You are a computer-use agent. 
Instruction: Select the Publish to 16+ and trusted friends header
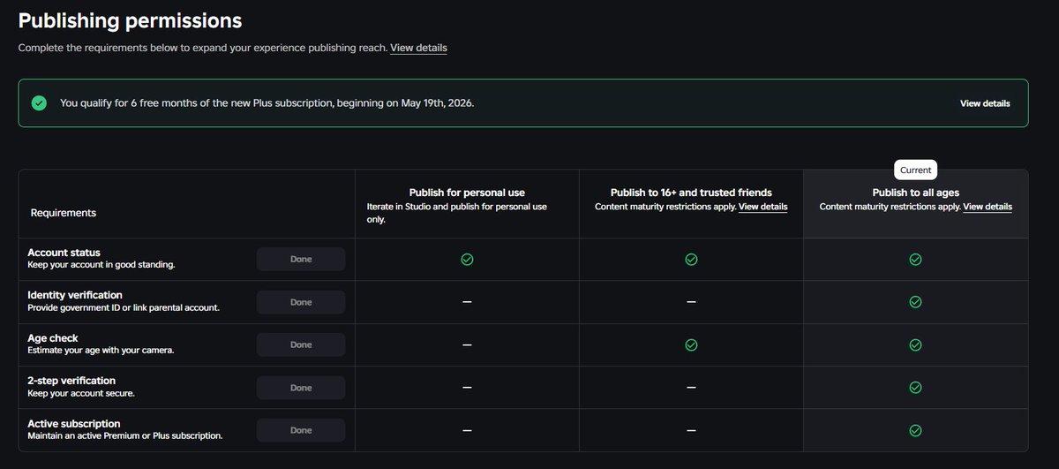(691, 193)
